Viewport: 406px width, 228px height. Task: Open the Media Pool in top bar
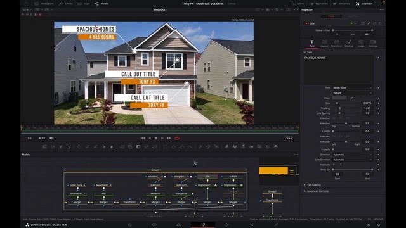click(44, 4)
